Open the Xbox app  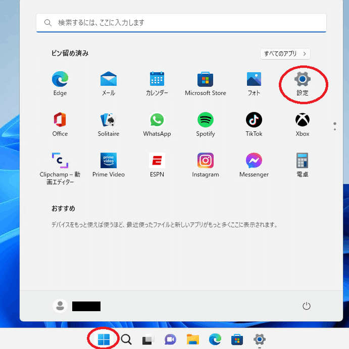[302, 124]
